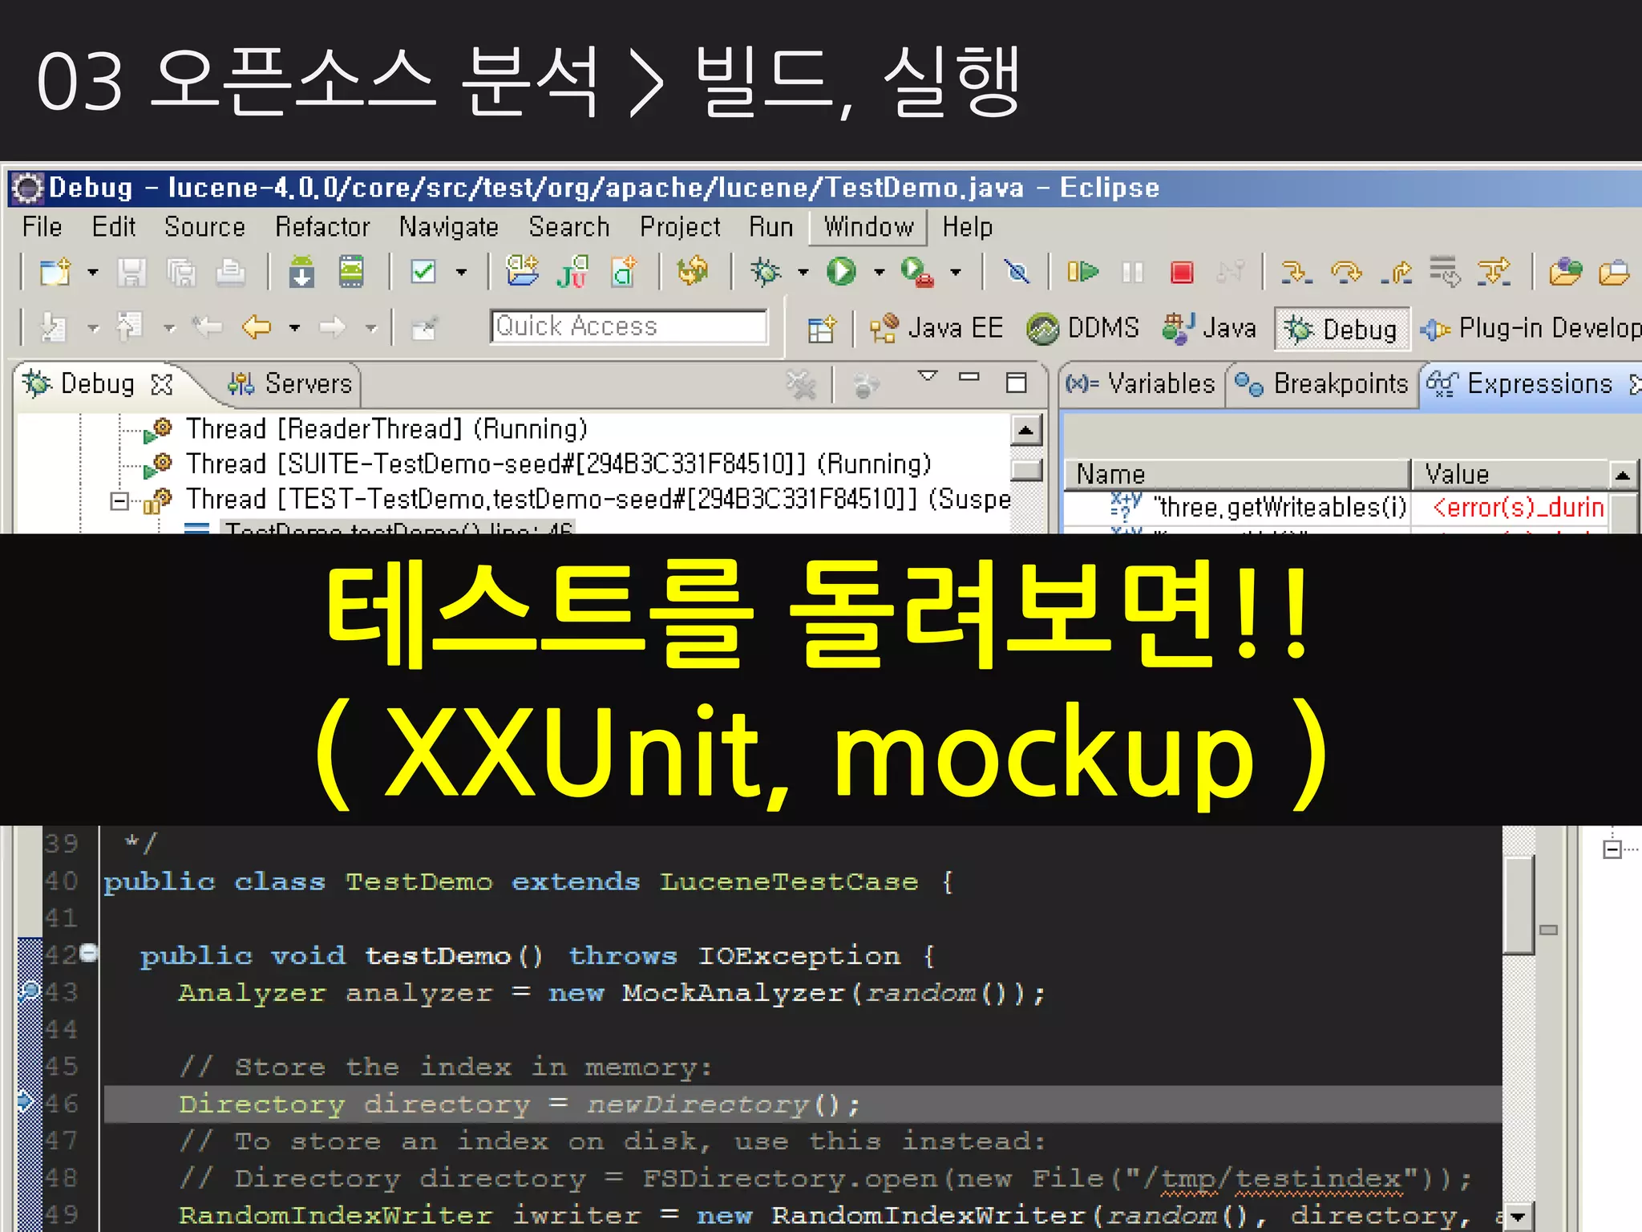Click the Step Return icon
This screenshot has height=1232, width=1642.
1396,273
